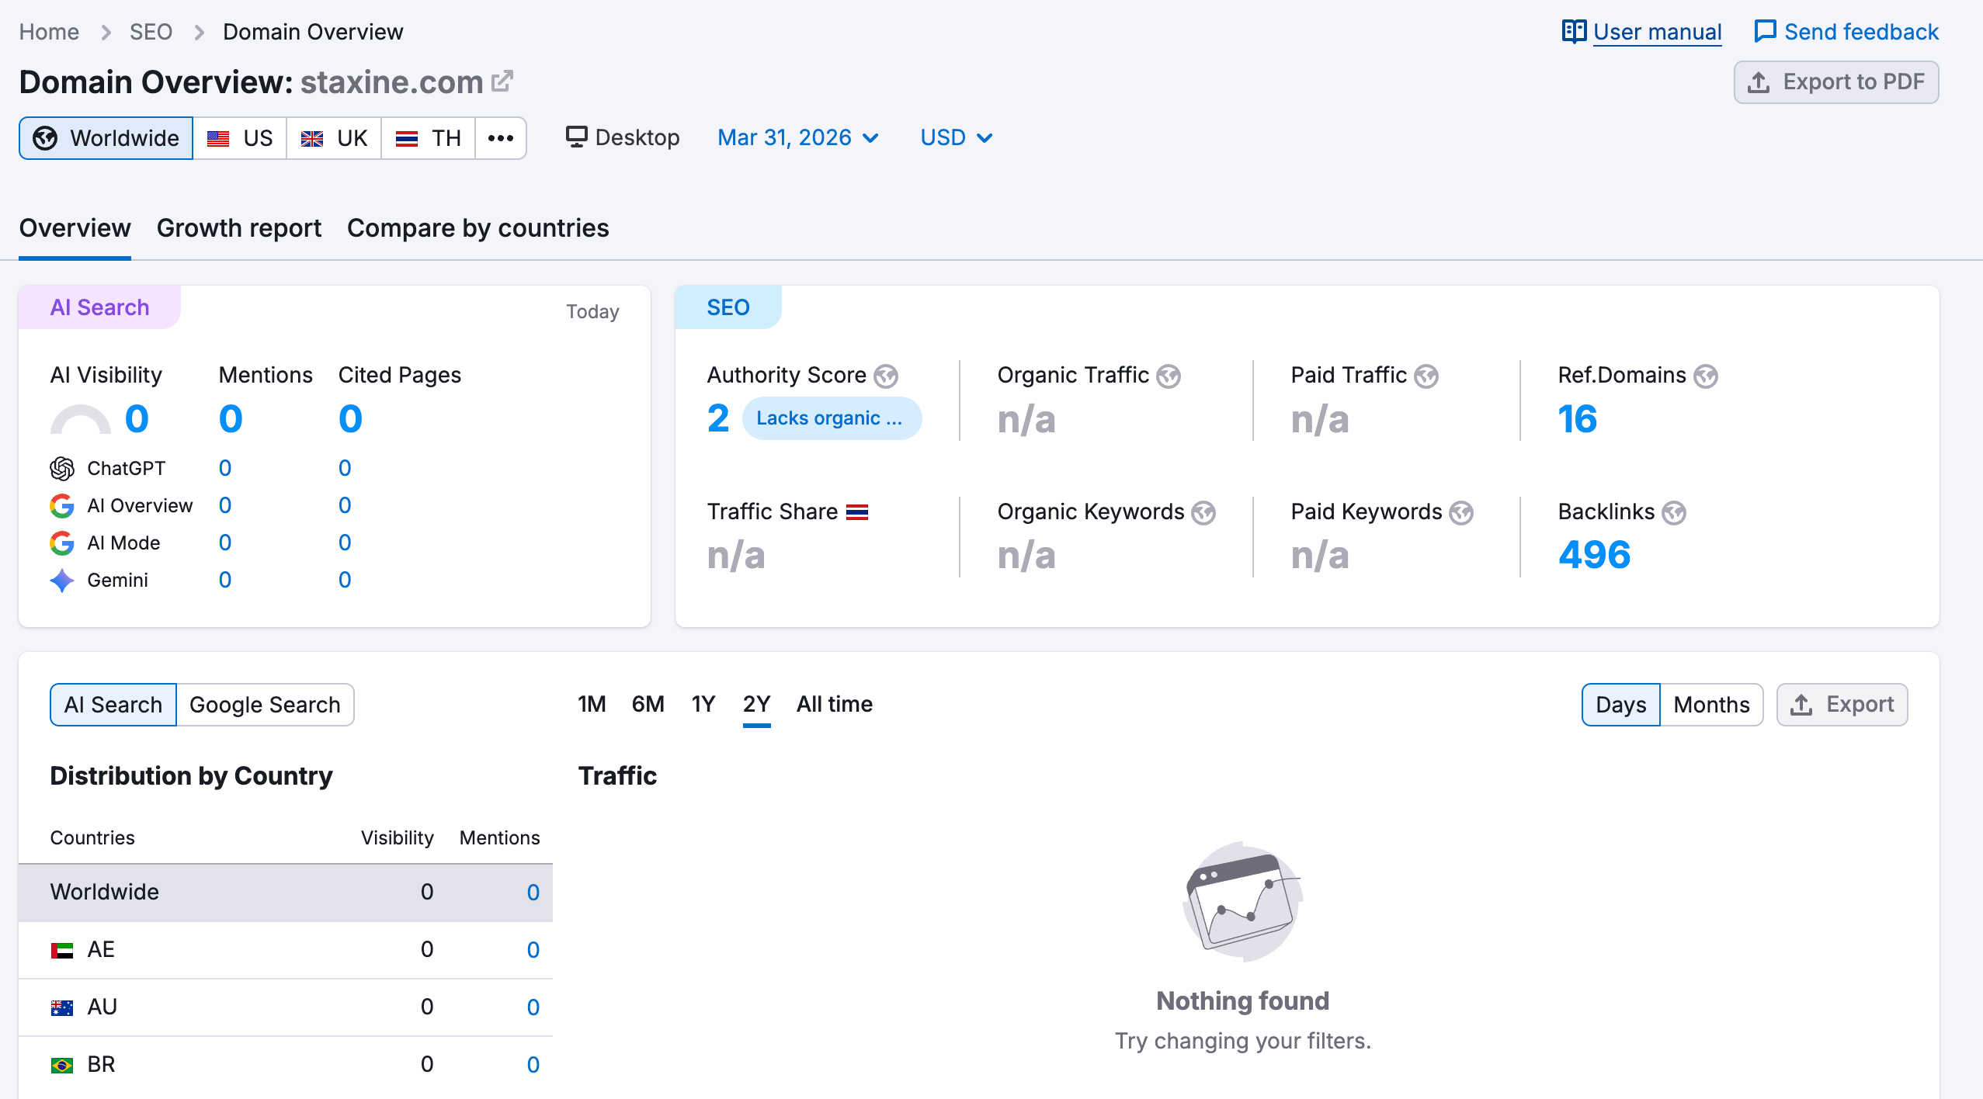This screenshot has height=1099, width=1983.
Task: Click the SEO panel label
Action: tap(728, 307)
